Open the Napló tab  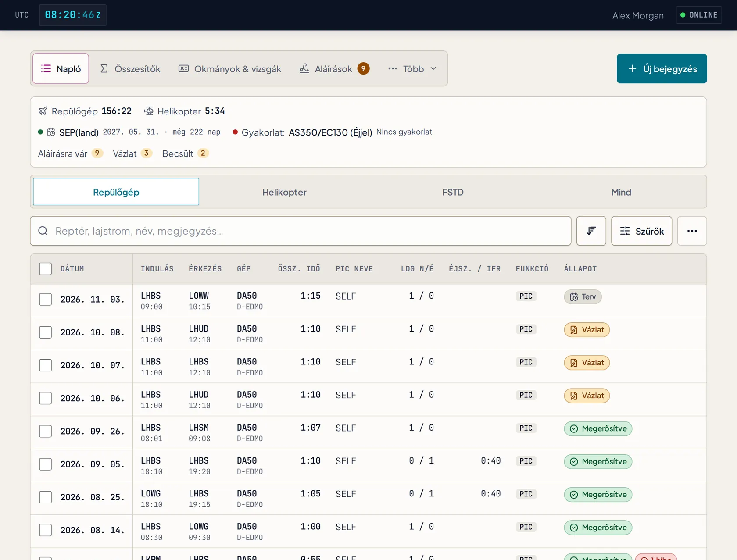[61, 68]
